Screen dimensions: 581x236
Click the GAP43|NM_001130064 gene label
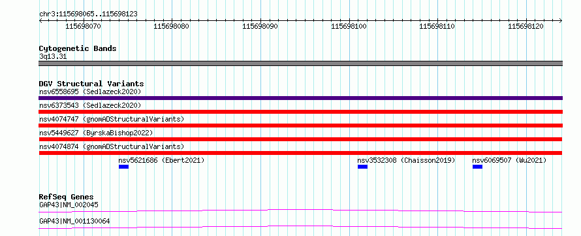[74, 222]
